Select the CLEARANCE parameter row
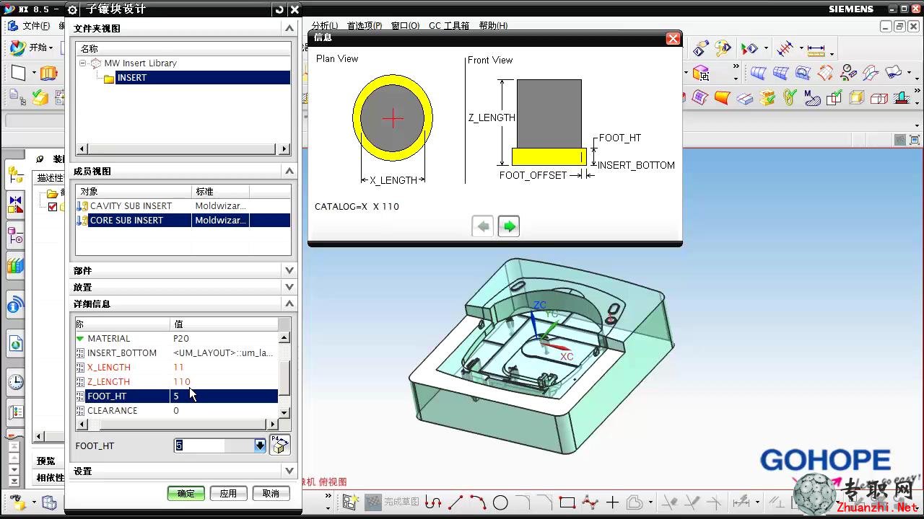This screenshot has width=924, height=519. pos(177,410)
